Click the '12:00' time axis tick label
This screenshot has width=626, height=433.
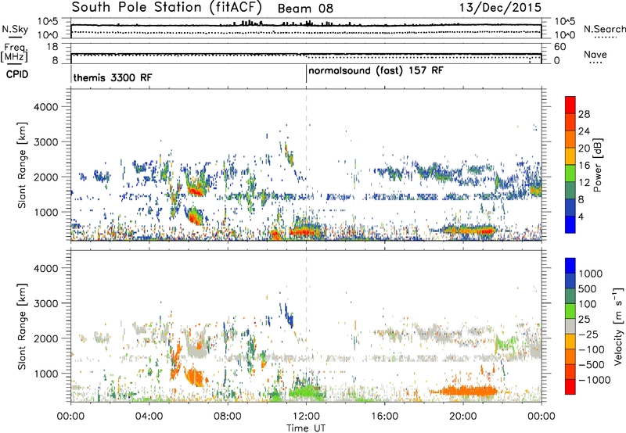click(306, 417)
